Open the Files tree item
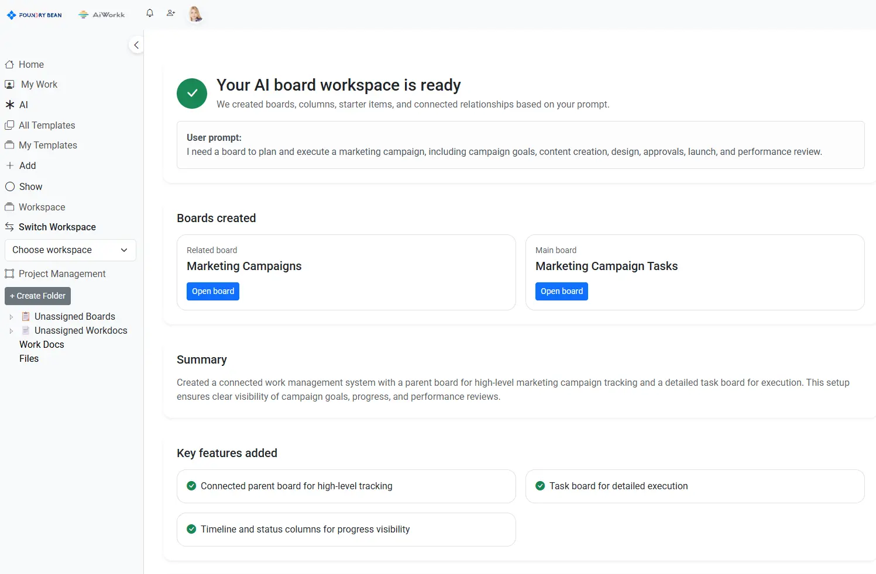 point(29,358)
